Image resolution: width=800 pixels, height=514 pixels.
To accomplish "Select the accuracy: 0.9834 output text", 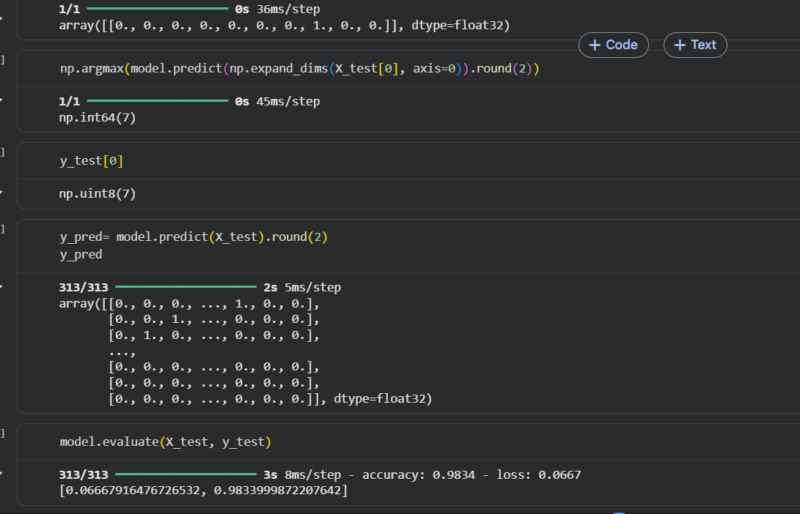I will pyautogui.click(x=419, y=474).
